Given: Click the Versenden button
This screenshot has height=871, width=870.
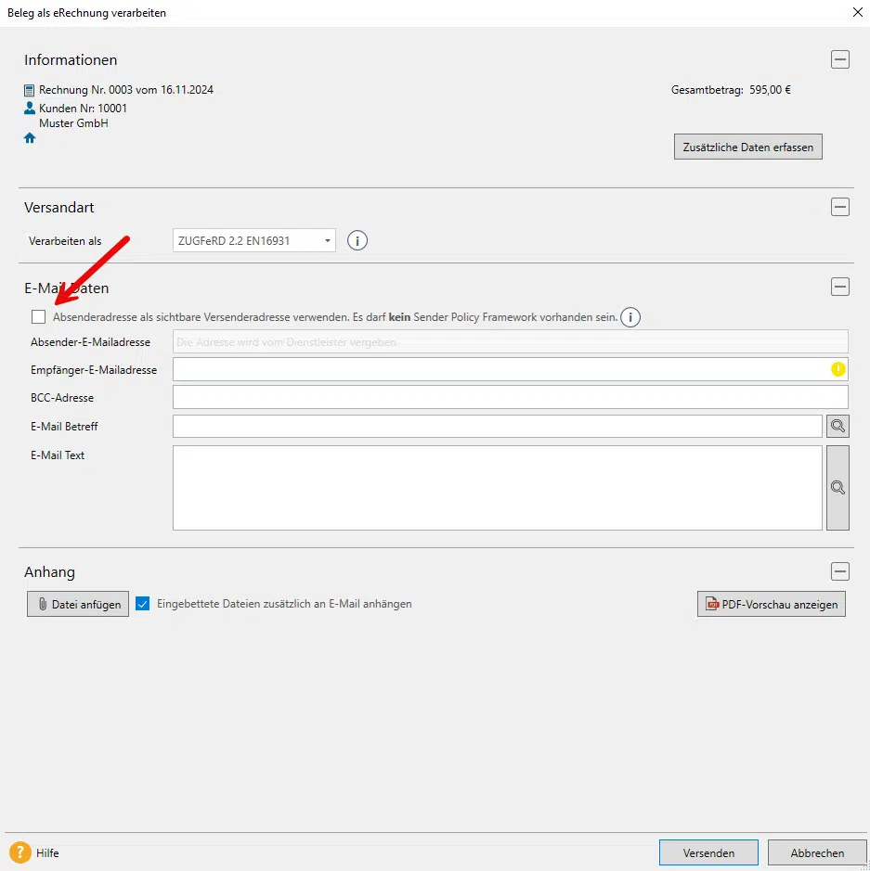Looking at the screenshot, I should 708,852.
